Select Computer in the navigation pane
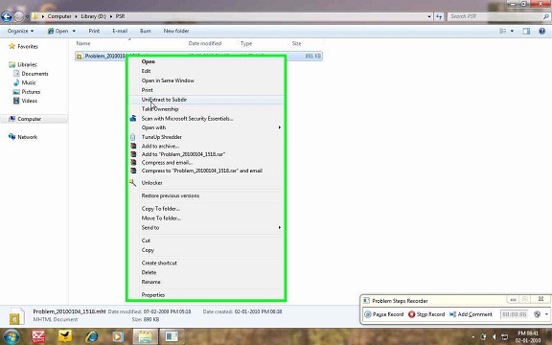Screen dimensions: 552x345 click(x=25, y=119)
